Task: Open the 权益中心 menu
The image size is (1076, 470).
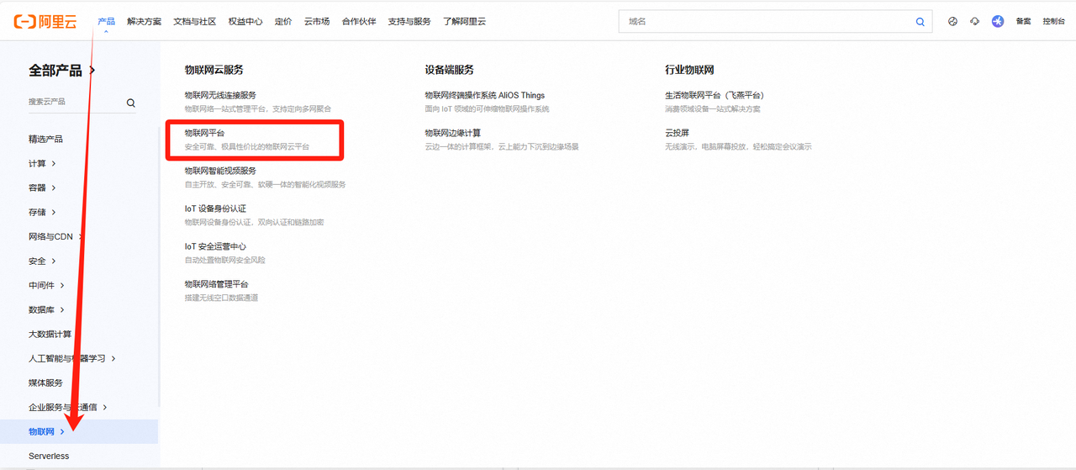Action: (x=245, y=22)
